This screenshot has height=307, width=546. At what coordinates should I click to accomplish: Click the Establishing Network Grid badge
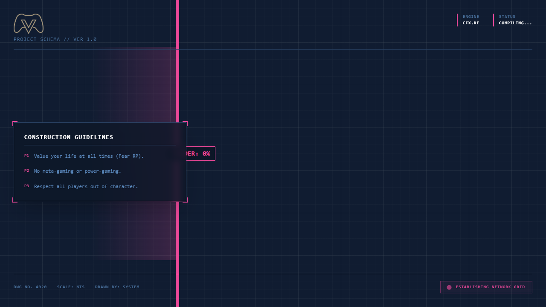coord(486,287)
